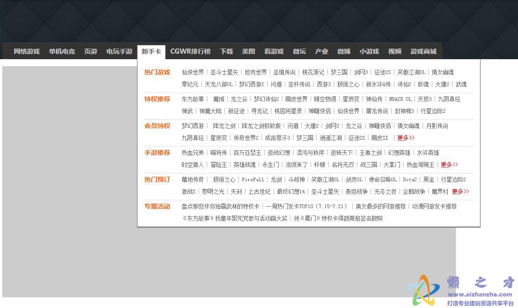The image size is (518, 308).
Task: Open the 降龙之剑极致版 link
Action: [x=261, y=126]
